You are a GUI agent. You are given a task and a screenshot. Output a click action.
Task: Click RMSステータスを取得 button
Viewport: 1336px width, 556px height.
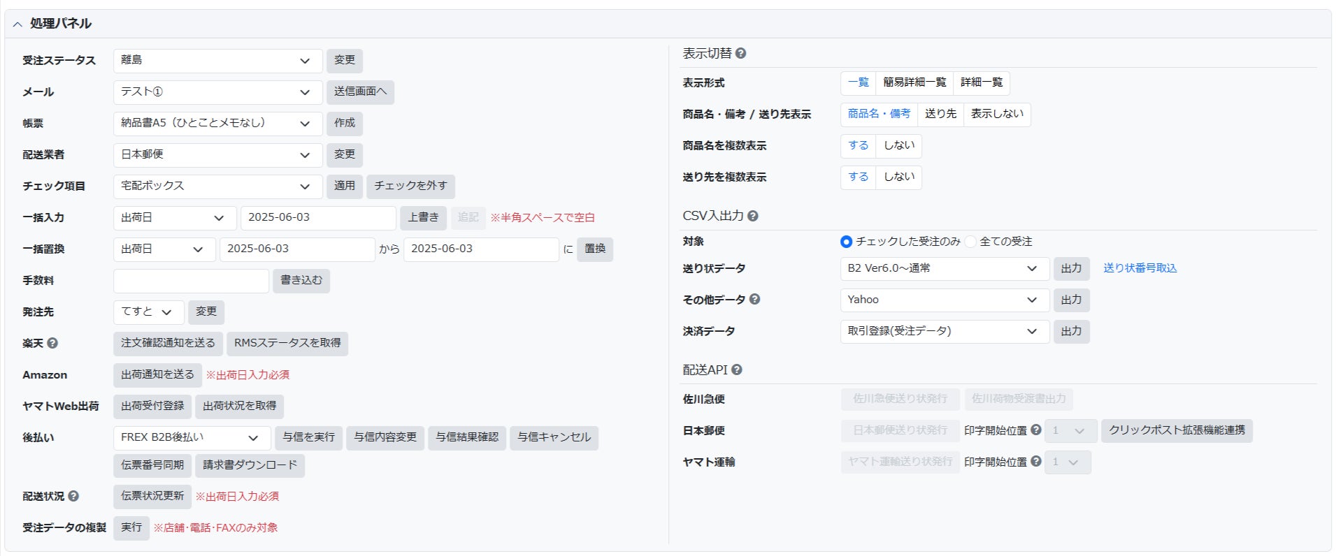(x=287, y=344)
